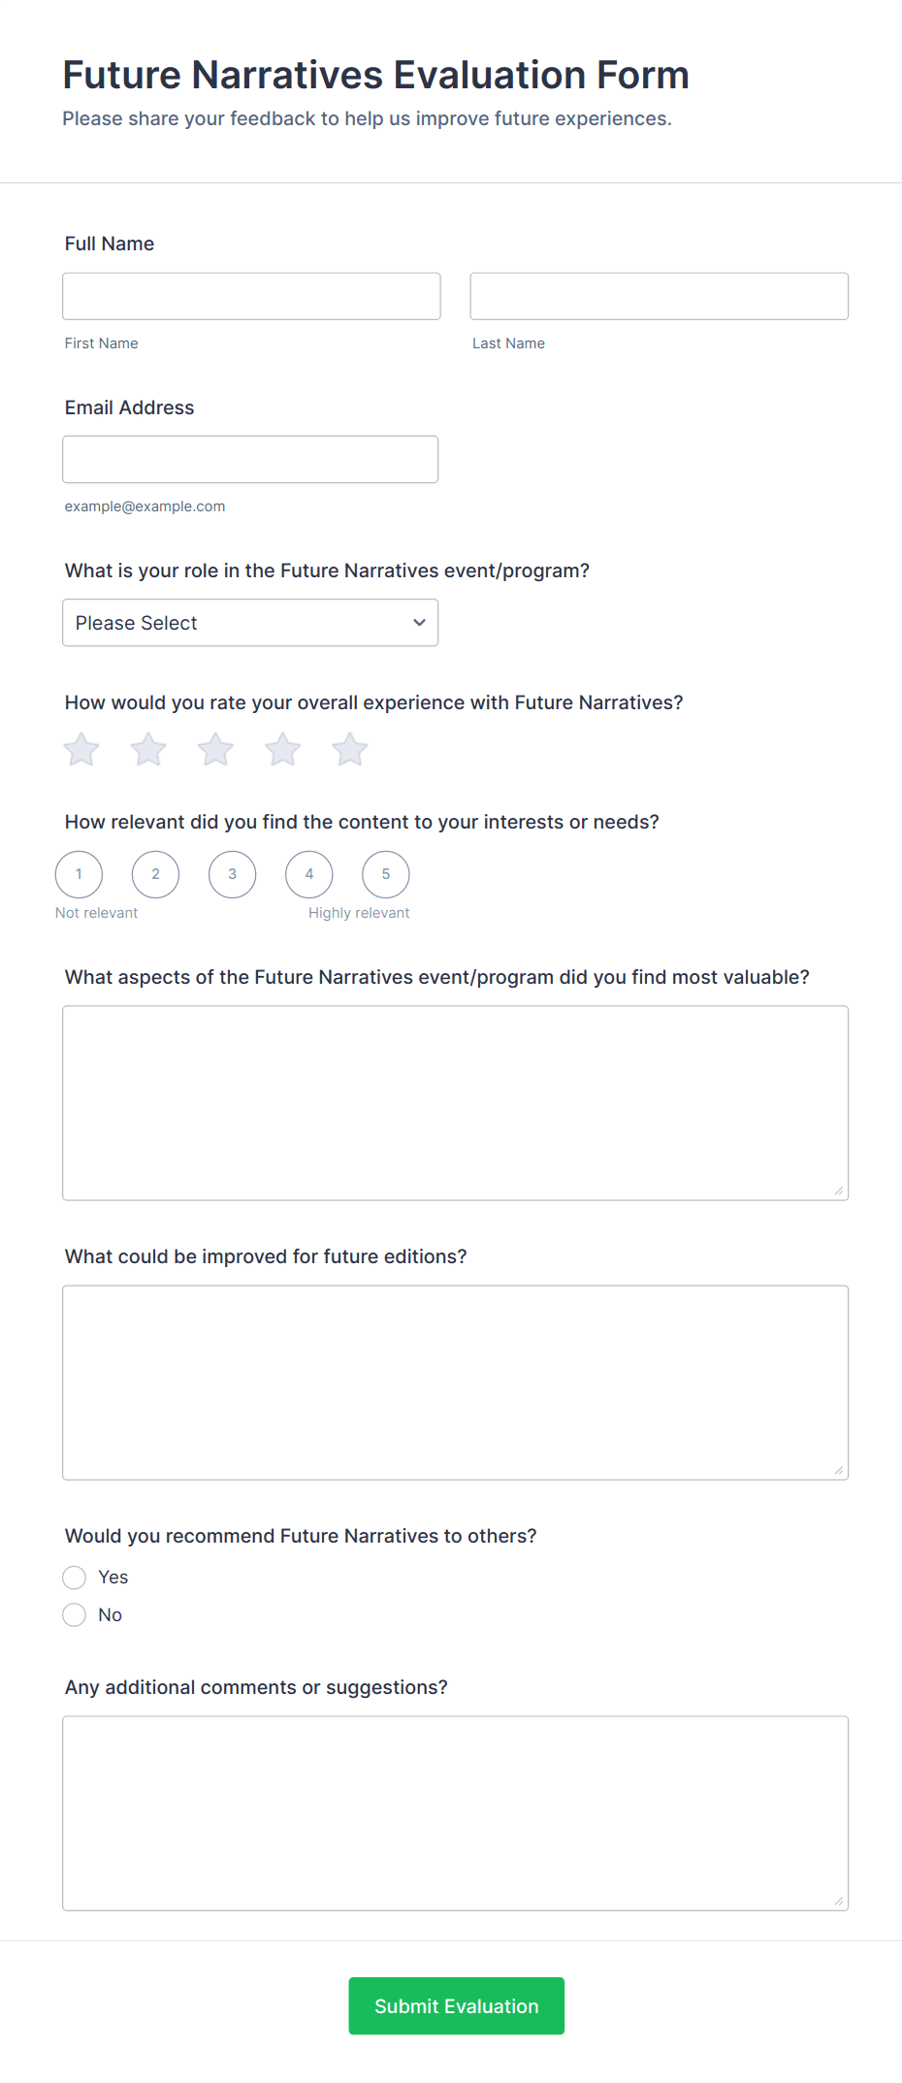Screen dimensions: 902x2083
Task: Select Yes to recommend Future Narratives
Action: click(75, 1578)
